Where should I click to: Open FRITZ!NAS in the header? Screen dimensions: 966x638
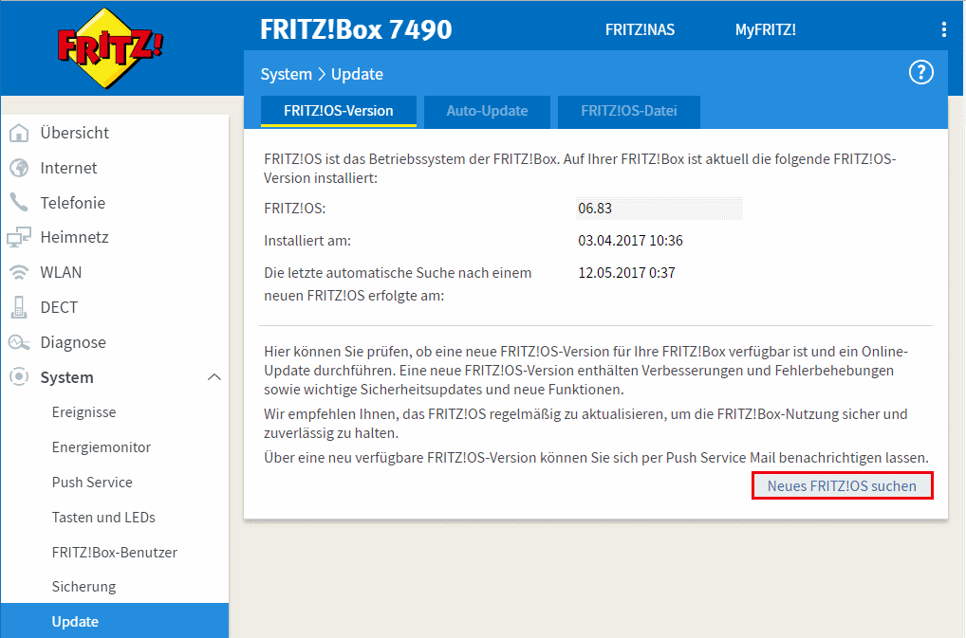click(640, 29)
